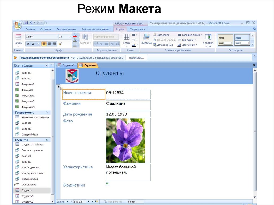Click the Параметры... security button
Image resolution: width=274 pixels, height=205 pixels.
pos(136,58)
